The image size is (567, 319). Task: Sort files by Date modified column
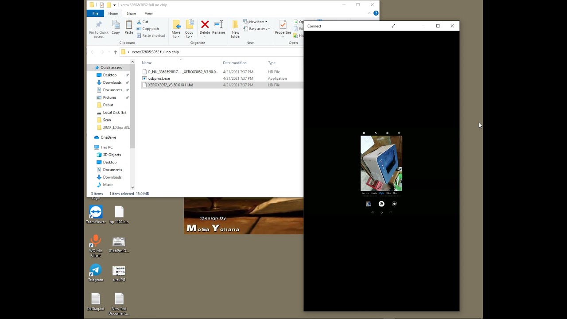point(244,63)
